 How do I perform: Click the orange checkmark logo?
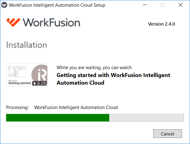pyautogui.click(x=13, y=22)
